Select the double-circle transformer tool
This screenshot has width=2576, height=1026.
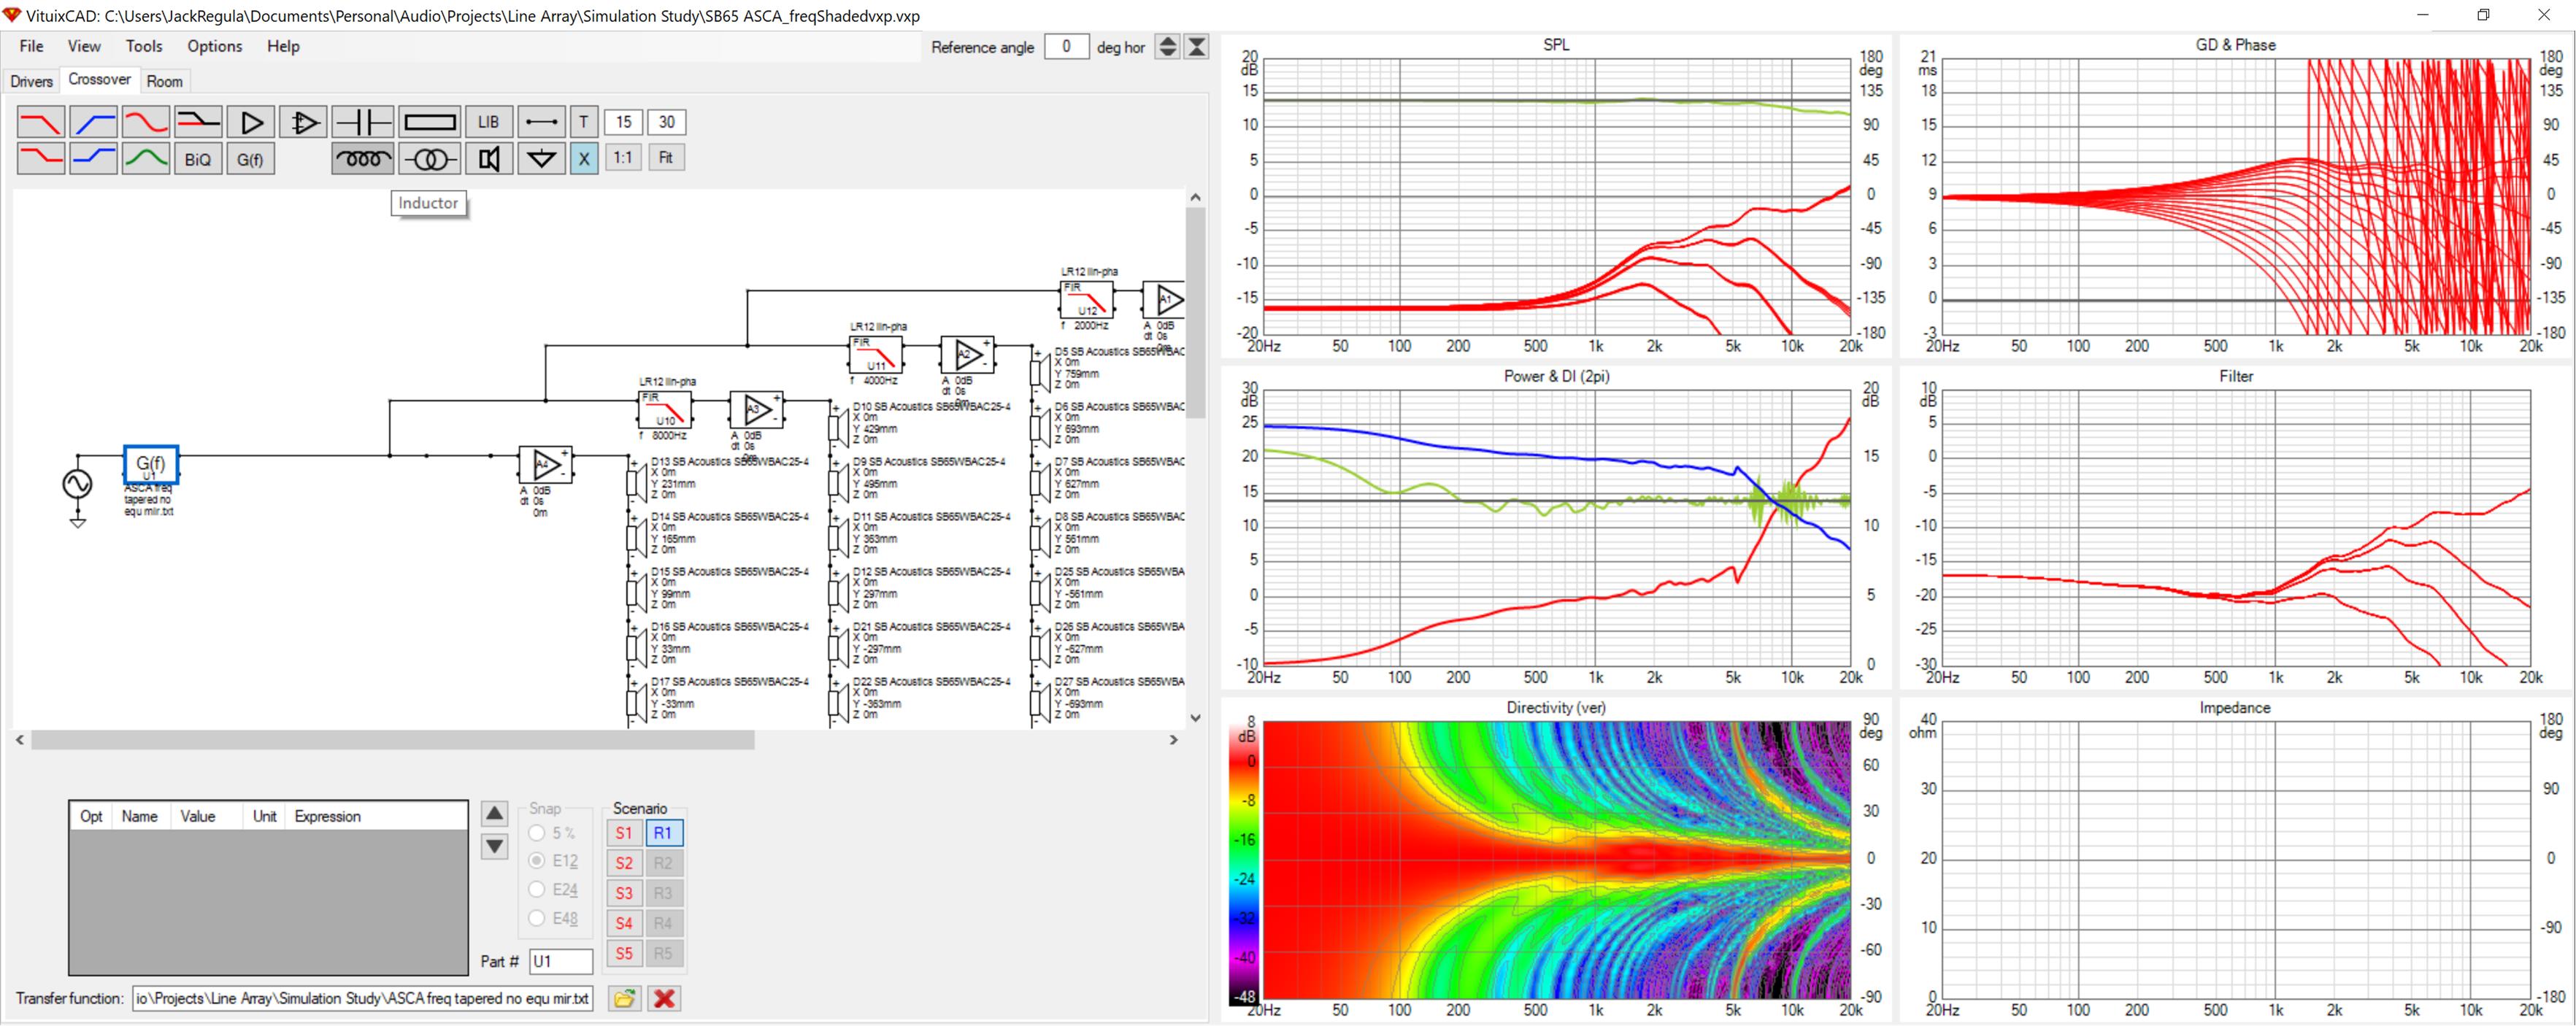click(x=430, y=158)
